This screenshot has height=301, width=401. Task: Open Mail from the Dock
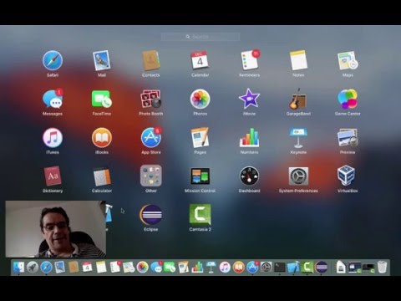point(60,268)
